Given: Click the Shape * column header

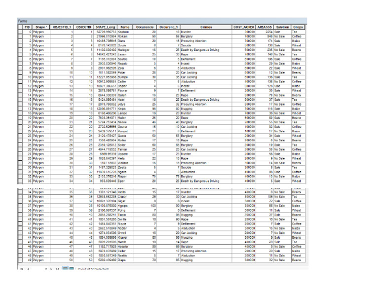Looking at the screenshot, I should (x=41, y=27).
